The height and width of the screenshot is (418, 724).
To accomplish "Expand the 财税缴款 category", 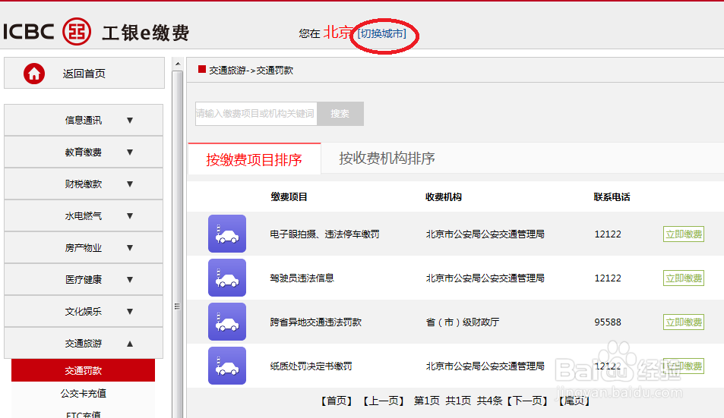I will 84,184.
